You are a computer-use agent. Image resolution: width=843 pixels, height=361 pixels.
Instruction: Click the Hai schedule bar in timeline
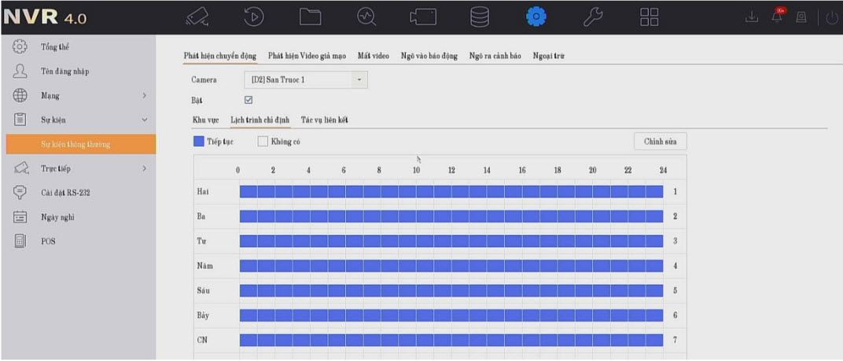(x=451, y=191)
